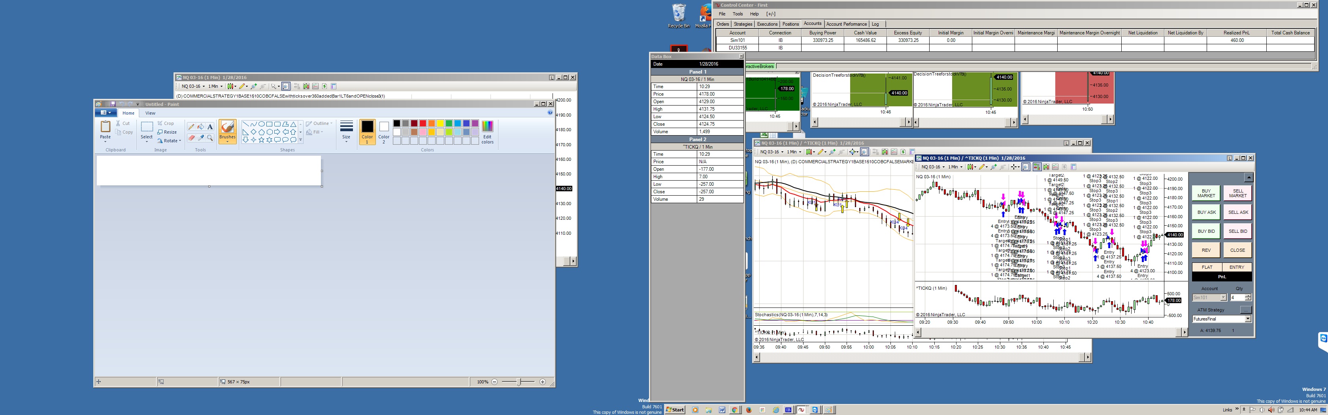The height and width of the screenshot is (415, 1328).
Task: Select the Home tab in Paint
Action: click(x=128, y=113)
